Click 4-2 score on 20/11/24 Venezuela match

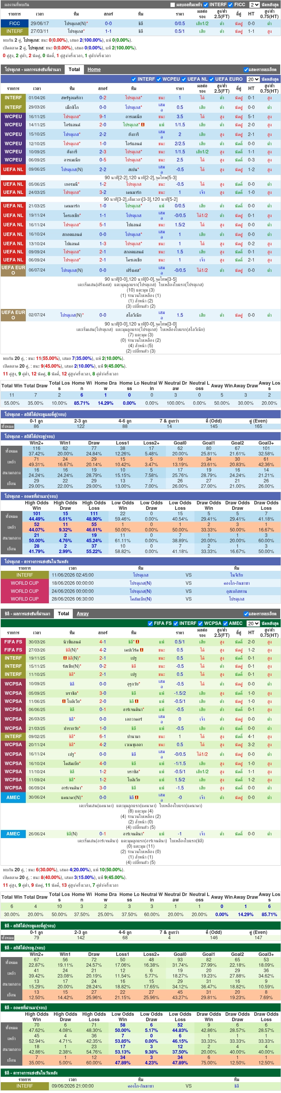click(x=102, y=745)
